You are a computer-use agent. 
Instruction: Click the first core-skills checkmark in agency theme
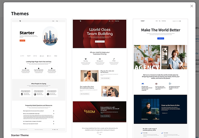pos(143,133)
